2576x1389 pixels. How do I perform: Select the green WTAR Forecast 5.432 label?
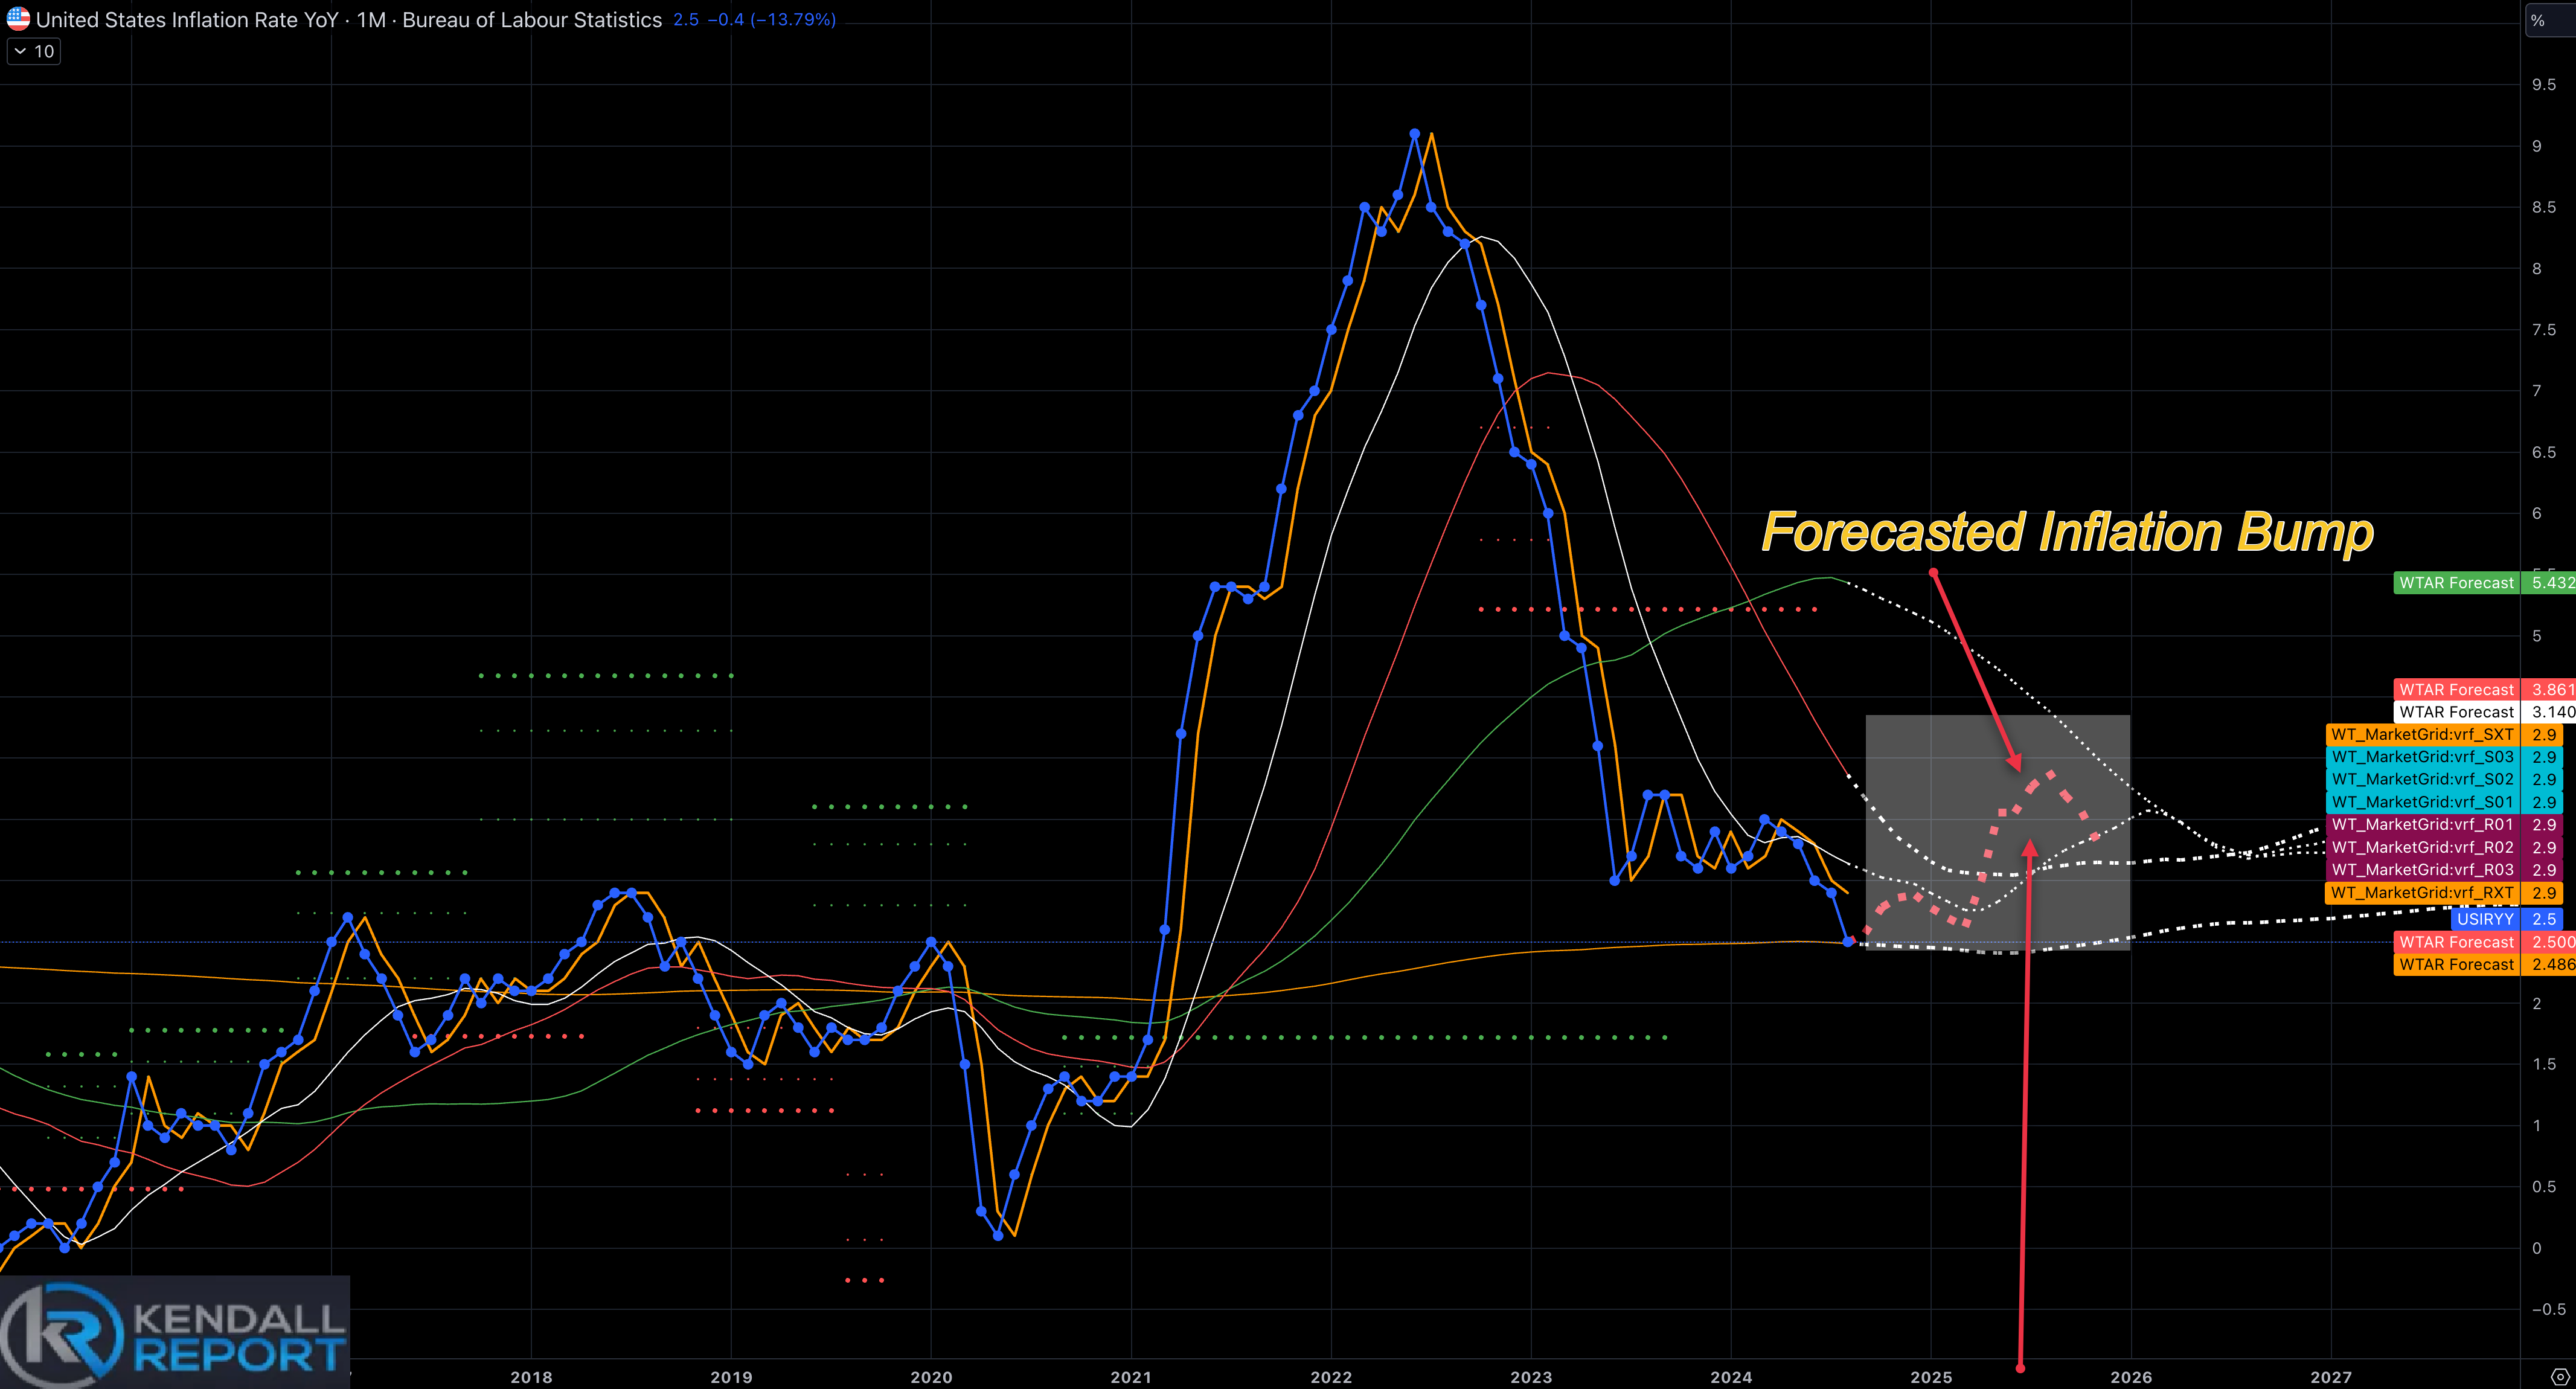pos(2456,583)
